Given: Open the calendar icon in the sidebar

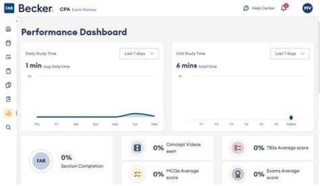Looking at the screenshot, I should click(x=8, y=43).
